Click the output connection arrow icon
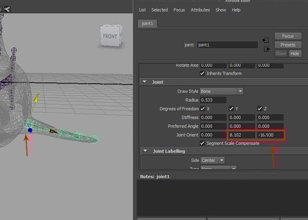The image size is (308, 220). point(266,49)
